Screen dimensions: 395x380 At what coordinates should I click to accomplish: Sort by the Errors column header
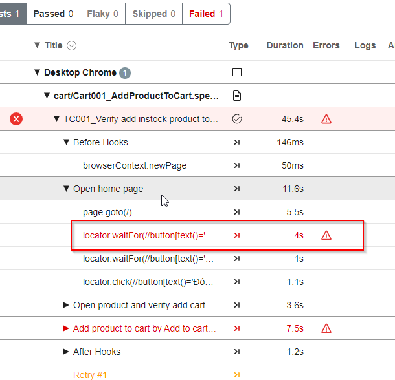point(326,45)
